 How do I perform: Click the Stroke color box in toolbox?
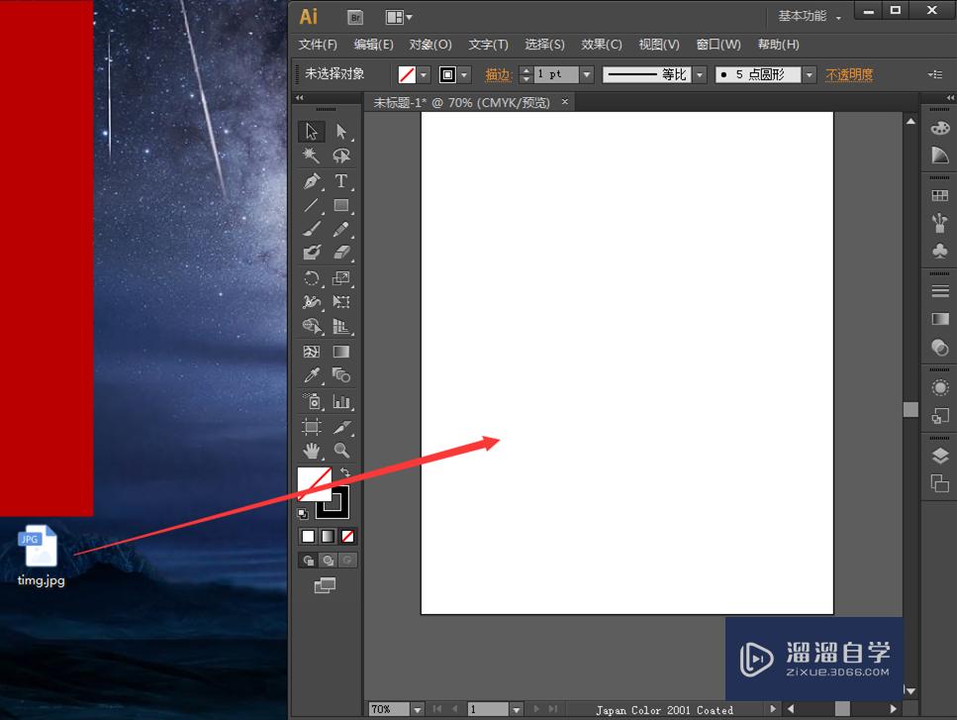[340, 508]
